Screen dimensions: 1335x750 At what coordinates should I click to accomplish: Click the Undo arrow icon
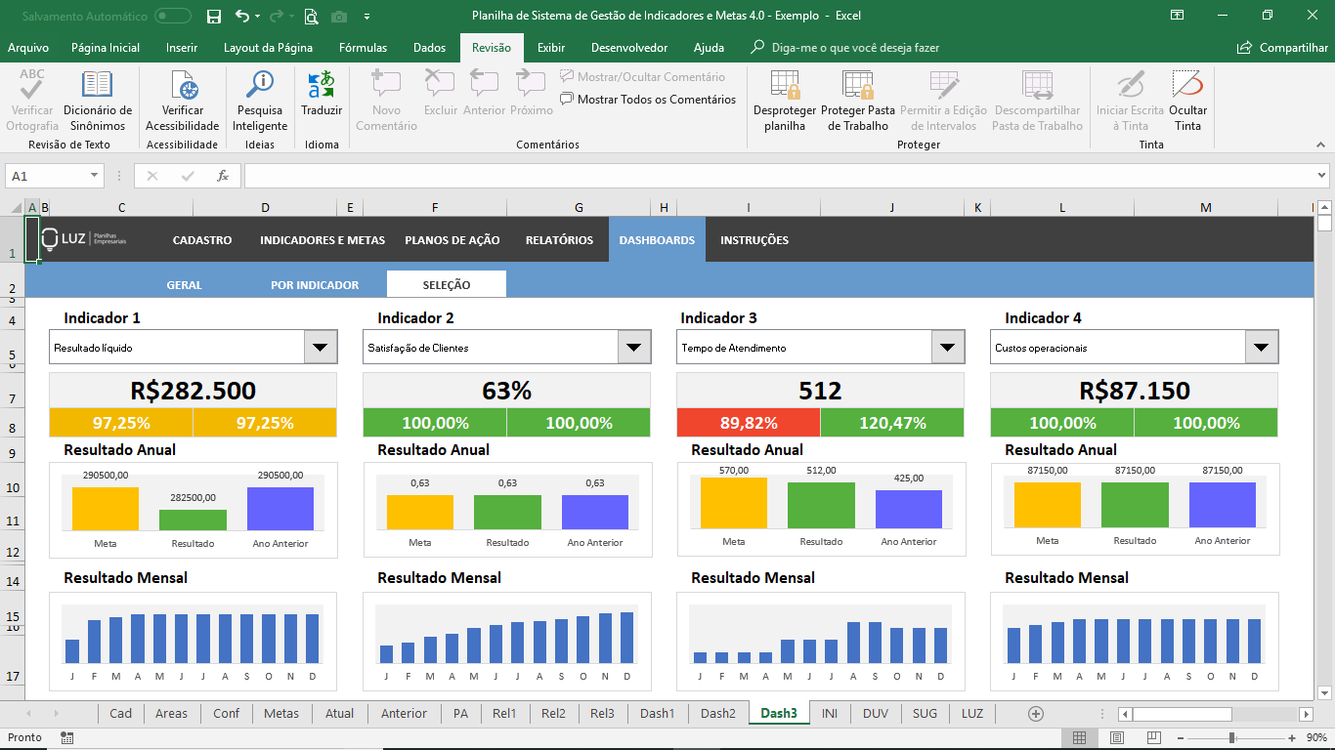[x=241, y=17]
